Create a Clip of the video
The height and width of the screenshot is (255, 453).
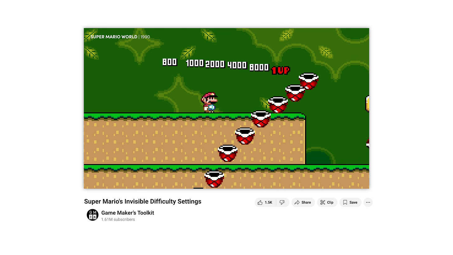click(327, 202)
